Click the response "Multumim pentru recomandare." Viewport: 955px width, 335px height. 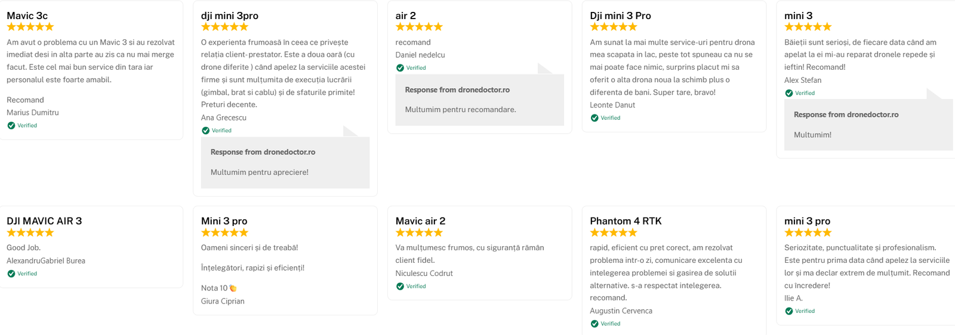point(460,110)
